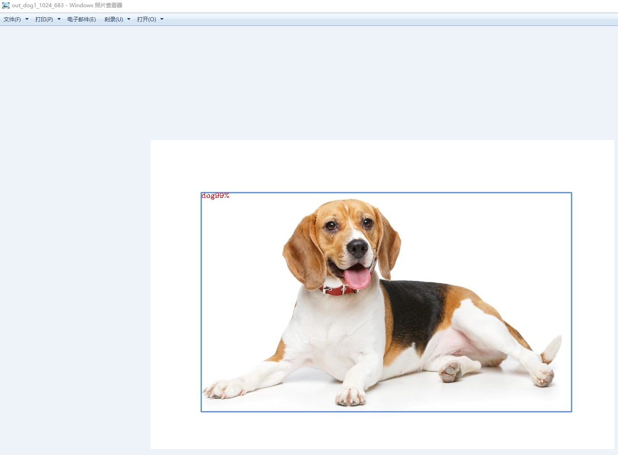618x455 pixels.
Task: Click the dog99% label text
Action: point(216,196)
